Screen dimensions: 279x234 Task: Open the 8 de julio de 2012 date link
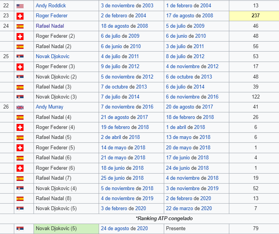(185, 57)
